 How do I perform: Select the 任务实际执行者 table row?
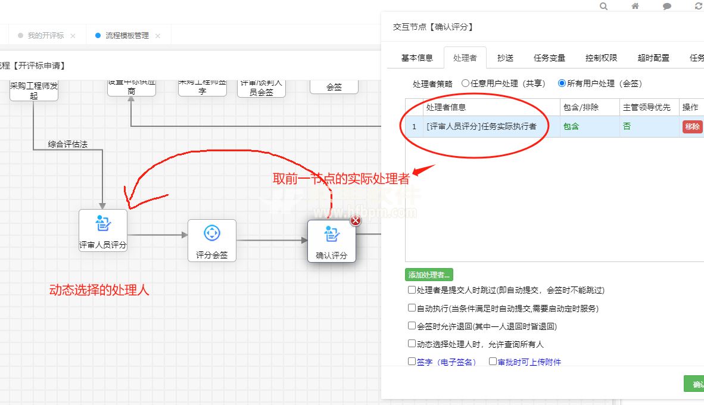481,126
